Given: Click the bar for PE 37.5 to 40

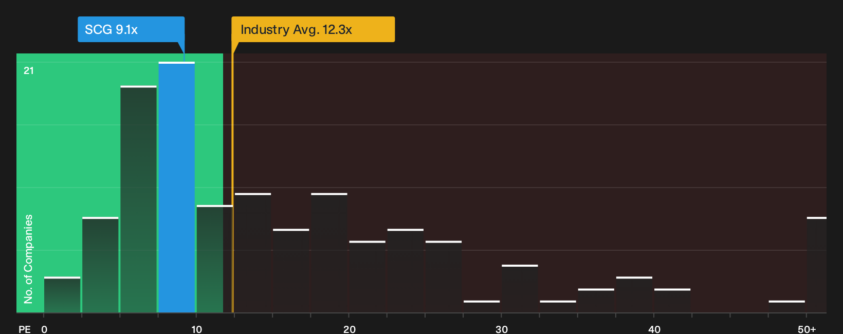Looking at the screenshot, I should click(634, 294).
